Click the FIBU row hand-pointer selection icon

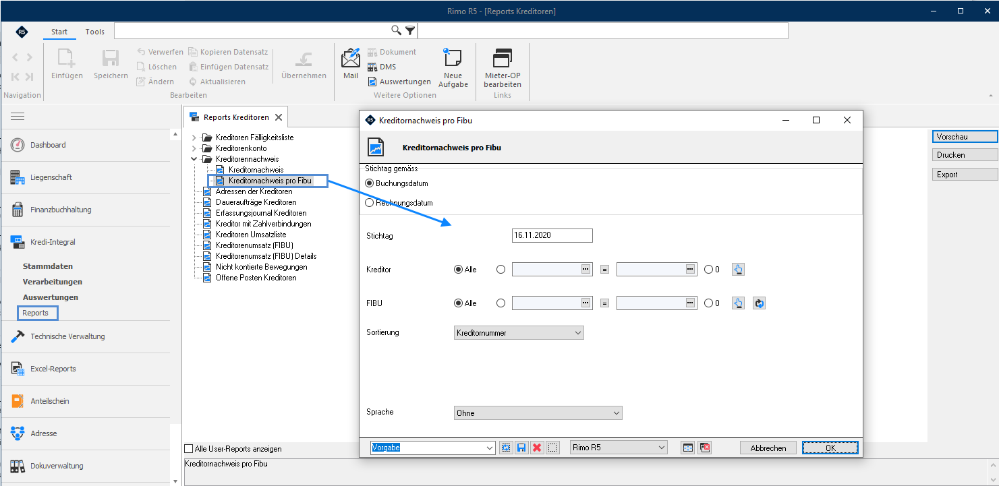[738, 303]
